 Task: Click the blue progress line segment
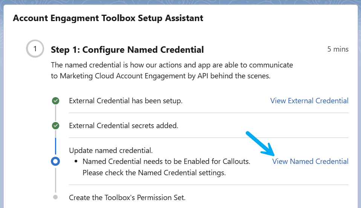(55, 146)
